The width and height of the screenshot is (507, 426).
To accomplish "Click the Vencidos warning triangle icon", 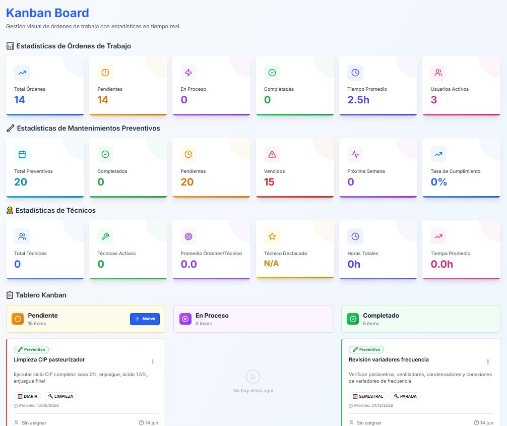I will click(x=272, y=154).
